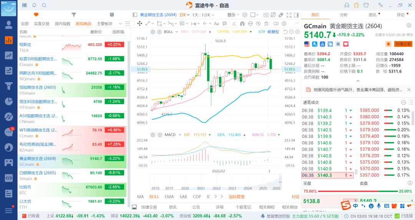
Task: Open chart layout square dropdown
Action: [254, 15]
